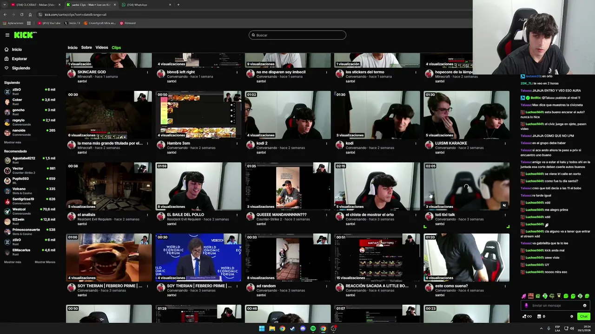Open options menu for 'Hambre 3am' clip
The width and height of the screenshot is (595, 334).
pos(237,143)
